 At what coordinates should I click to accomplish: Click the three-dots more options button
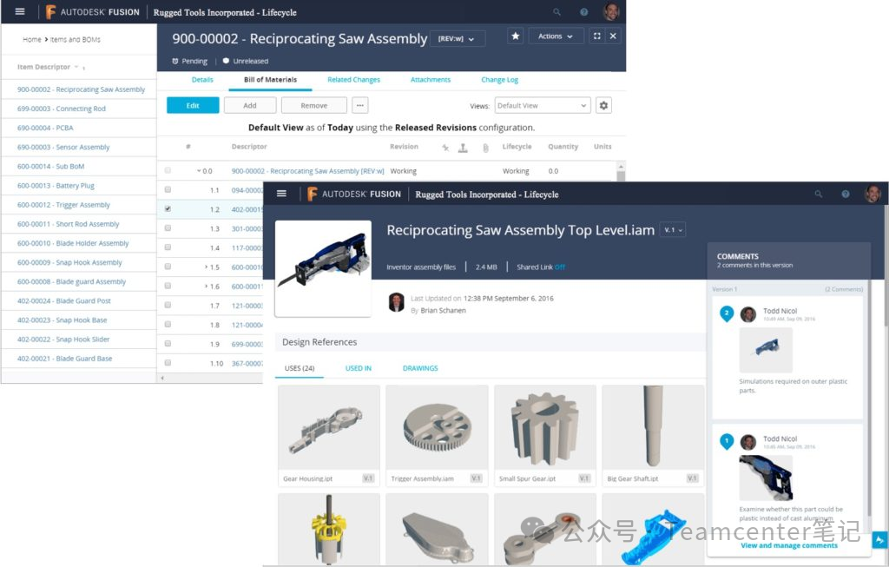tap(360, 105)
